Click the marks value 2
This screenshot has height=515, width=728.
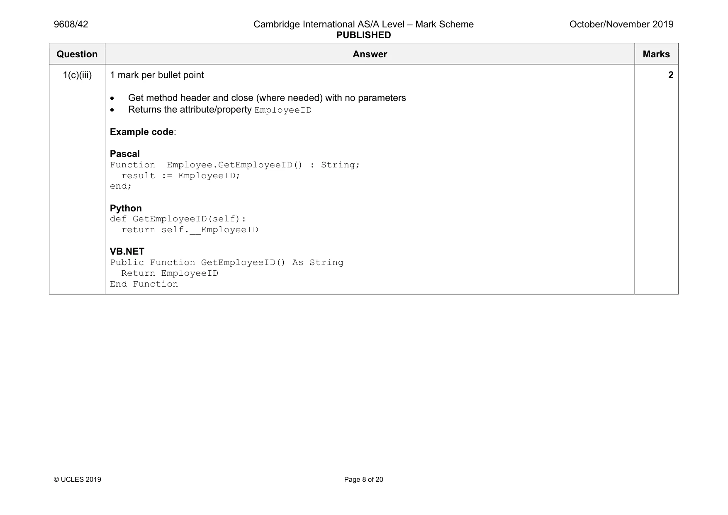pos(671,75)
